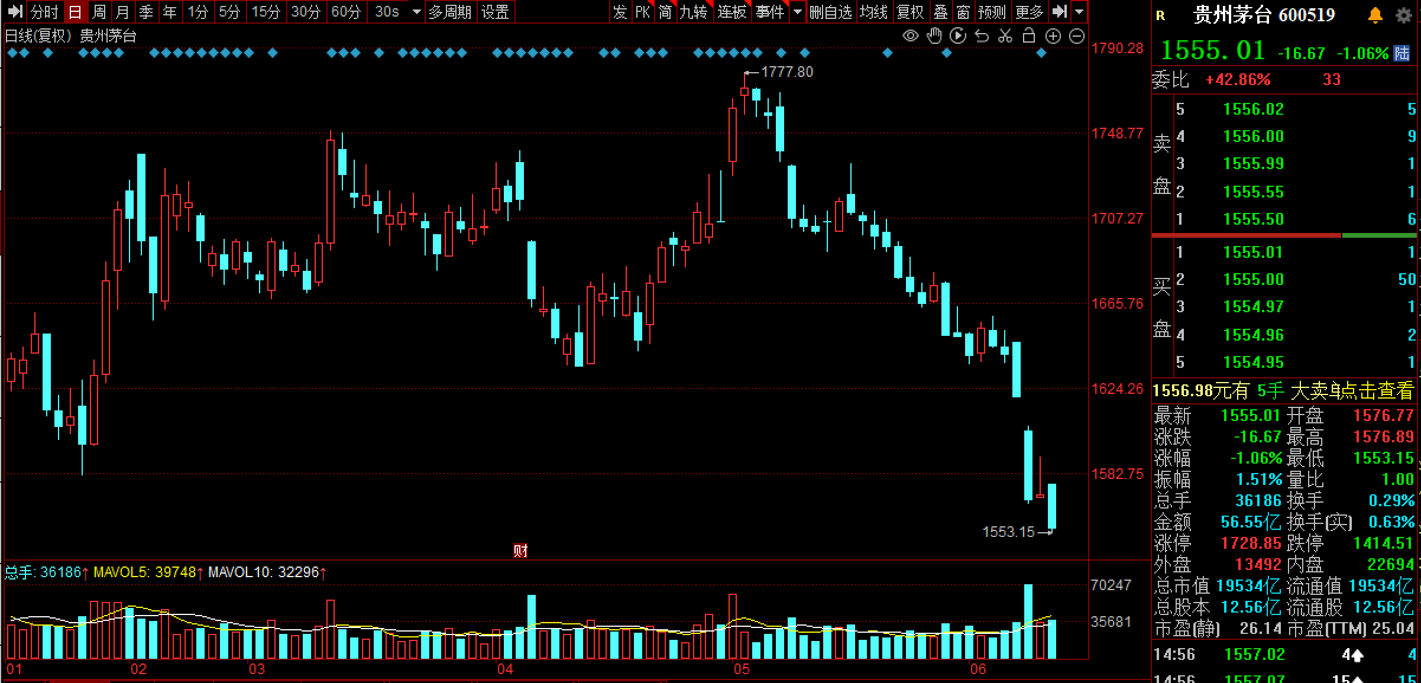Click the undo arrow icon
The image size is (1421, 683).
[982, 36]
